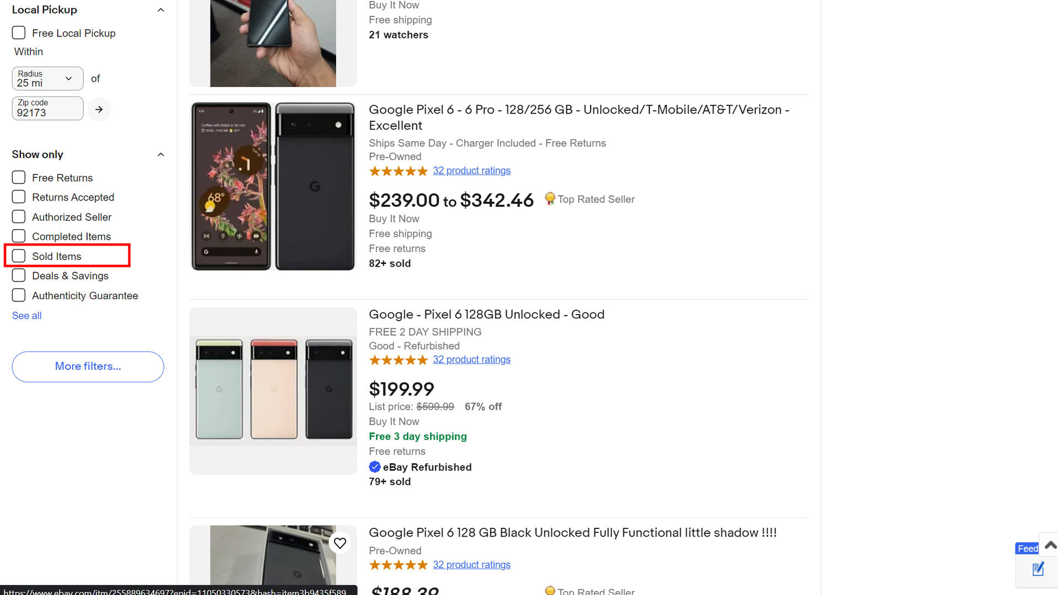This screenshot has width=1058, height=595.
Task: Click the More filters button
Action: (88, 366)
